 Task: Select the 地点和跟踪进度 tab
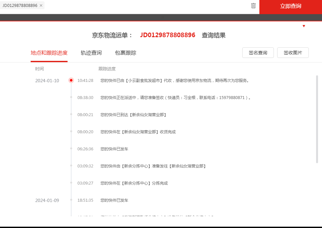click(49, 53)
